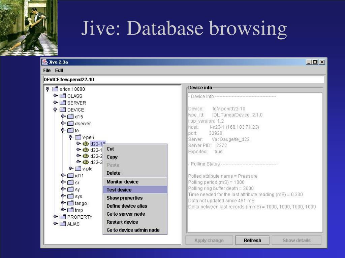This screenshot has height=258, width=345.
Task: Choose Cut from the context menu
Action: [135, 149]
